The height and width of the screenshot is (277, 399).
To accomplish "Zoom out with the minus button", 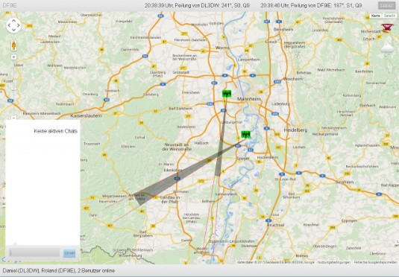I will (x=14, y=118).
